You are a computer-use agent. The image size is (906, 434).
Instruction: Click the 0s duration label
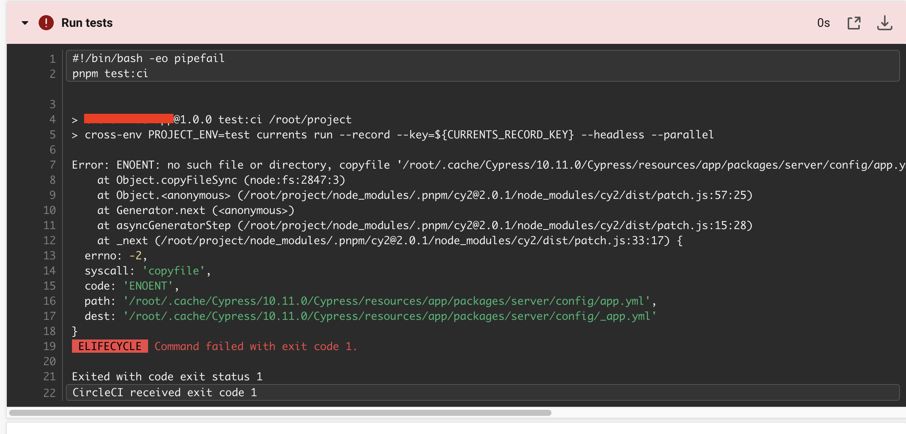tap(823, 23)
